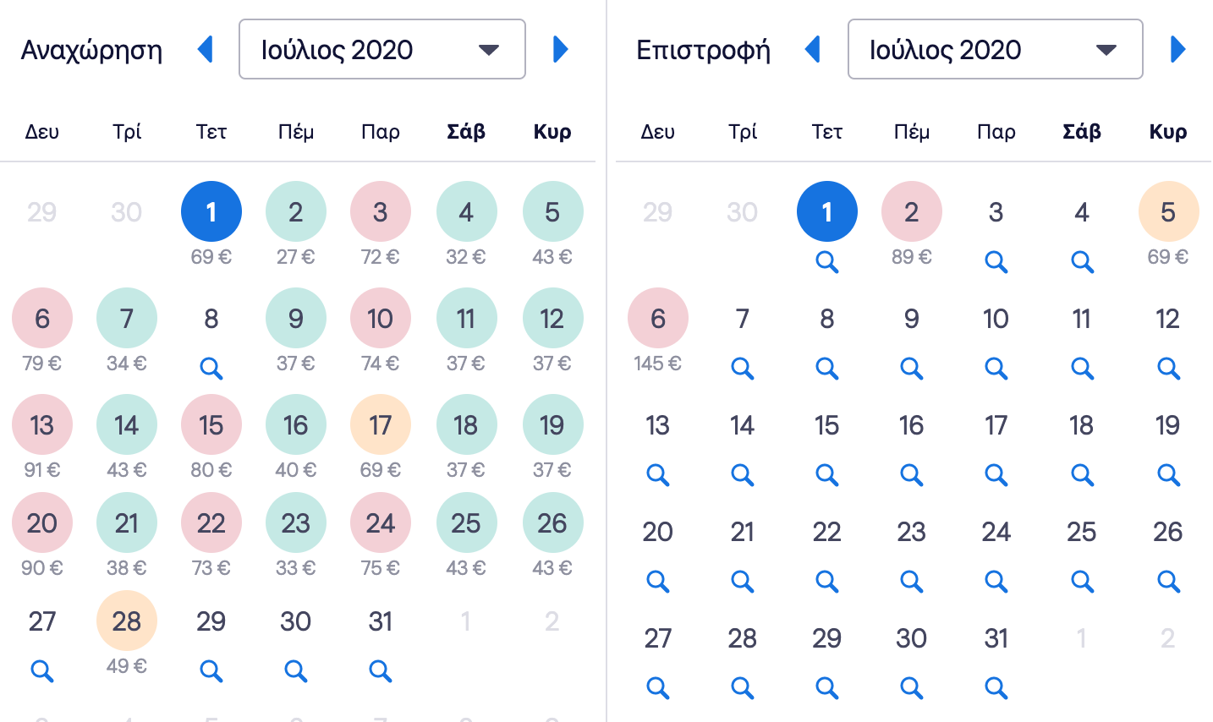Select departure date July 28 at 49 €
1213x722 pixels.
[127, 621]
